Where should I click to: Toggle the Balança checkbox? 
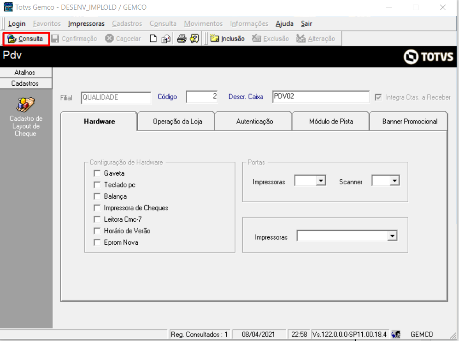[x=97, y=196]
